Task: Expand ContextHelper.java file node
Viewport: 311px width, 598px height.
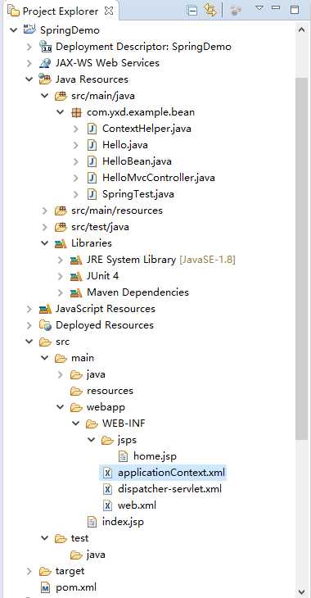Action: [76, 129]
